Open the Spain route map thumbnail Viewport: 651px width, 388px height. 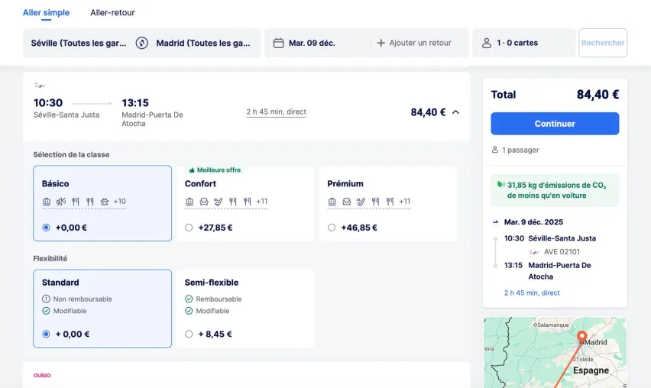click(555, 353)
